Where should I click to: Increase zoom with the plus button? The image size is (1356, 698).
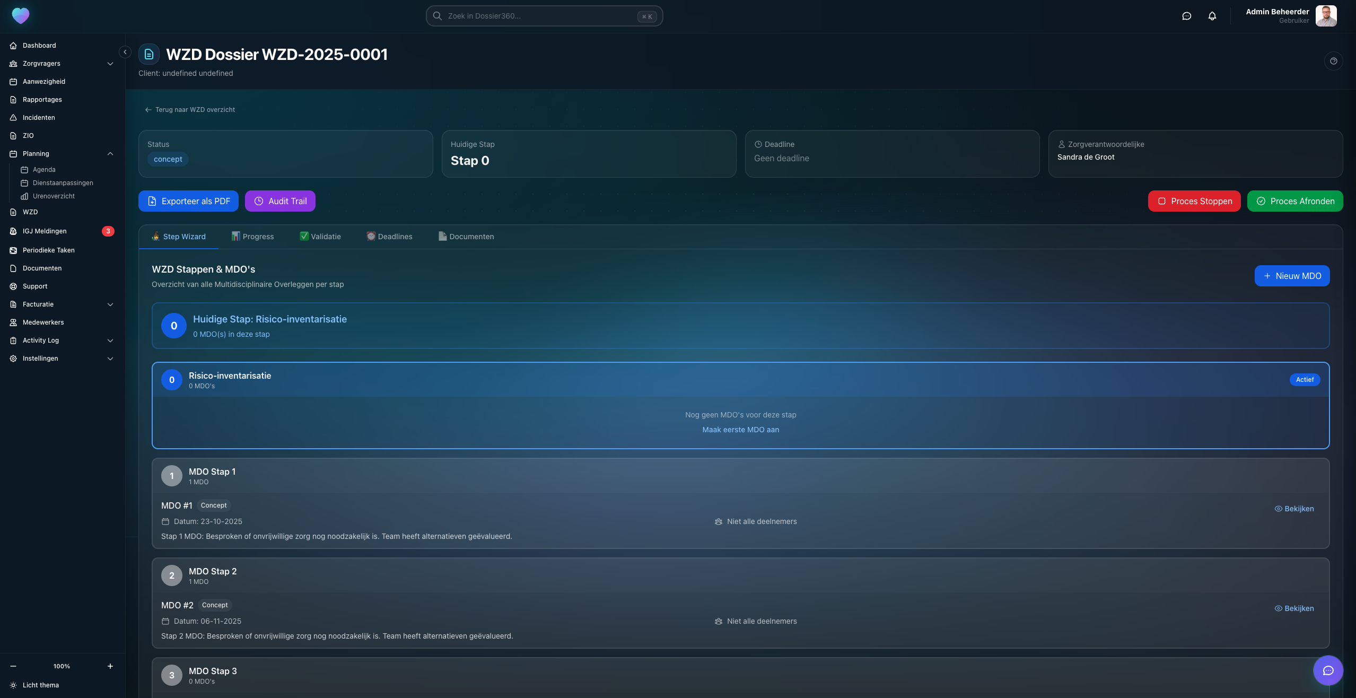point(110,666)
